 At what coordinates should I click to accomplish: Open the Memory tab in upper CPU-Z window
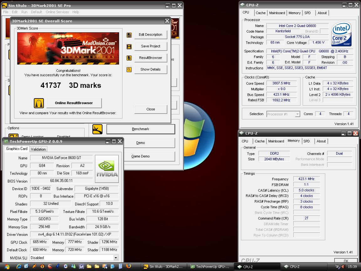coord(295,13)
